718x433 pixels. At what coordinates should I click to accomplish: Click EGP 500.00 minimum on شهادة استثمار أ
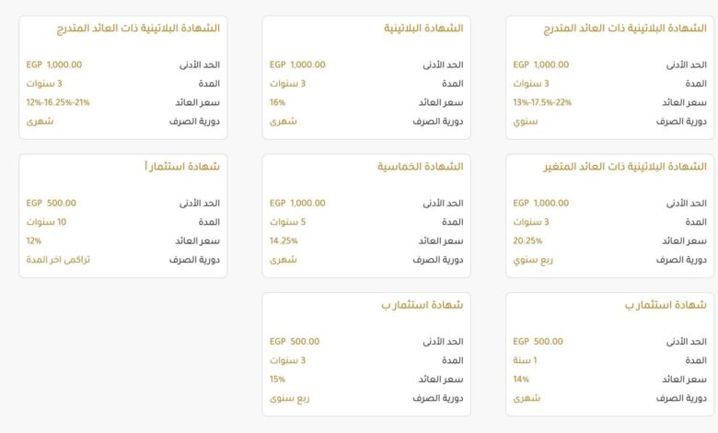pos(51,204)
